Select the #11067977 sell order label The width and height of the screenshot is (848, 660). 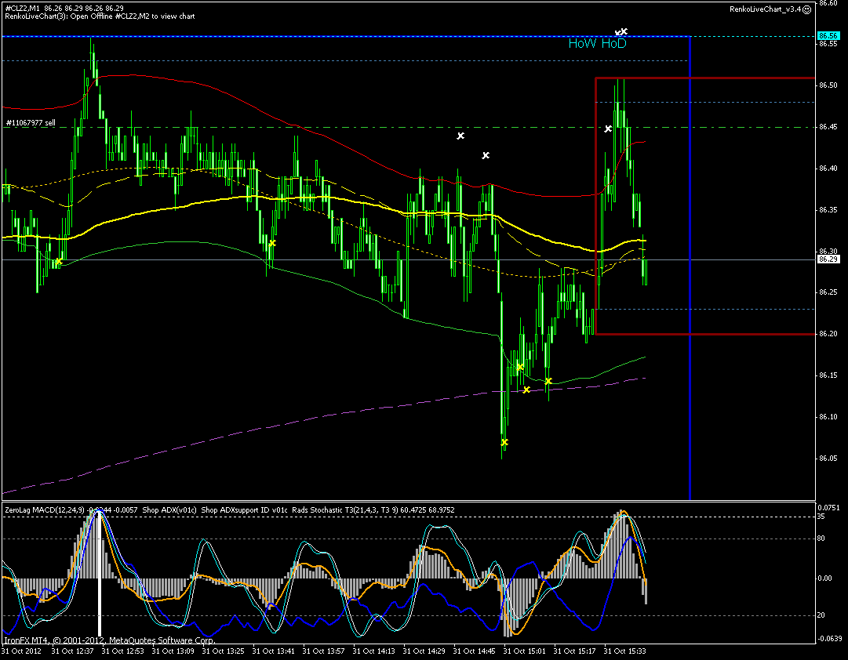click(31, 123)
